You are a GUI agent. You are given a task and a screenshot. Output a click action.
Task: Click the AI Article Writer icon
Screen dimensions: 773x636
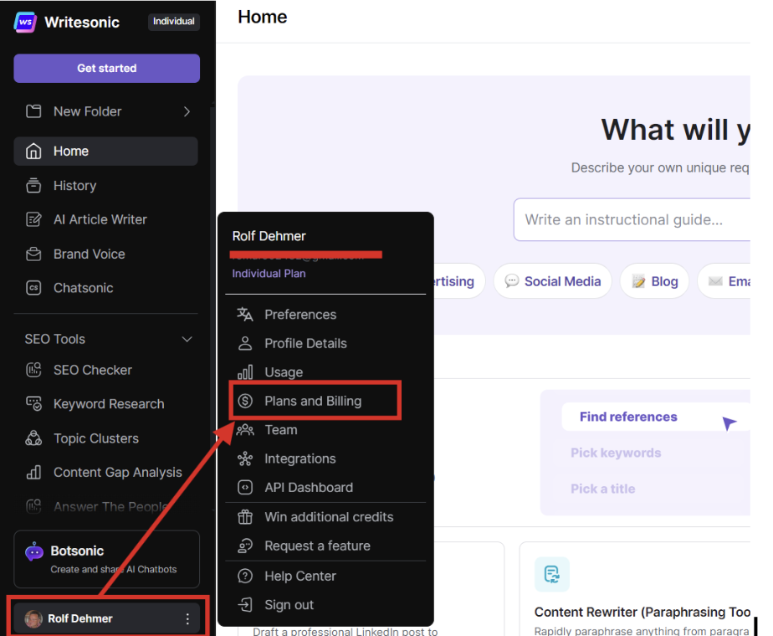33,219
